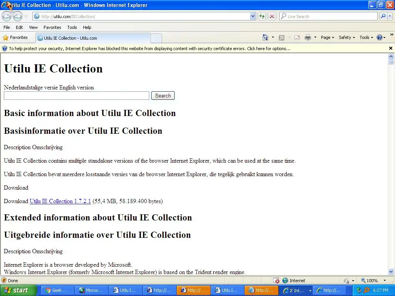
Task: Click the Home house icon in command bar
Action: pyautogui.click(x=265, y=37)
